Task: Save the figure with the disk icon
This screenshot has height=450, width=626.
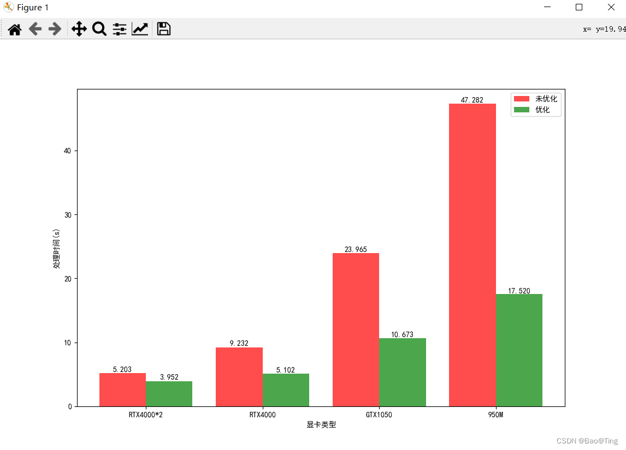Action: pyautogui.click(x=164, y=29)
